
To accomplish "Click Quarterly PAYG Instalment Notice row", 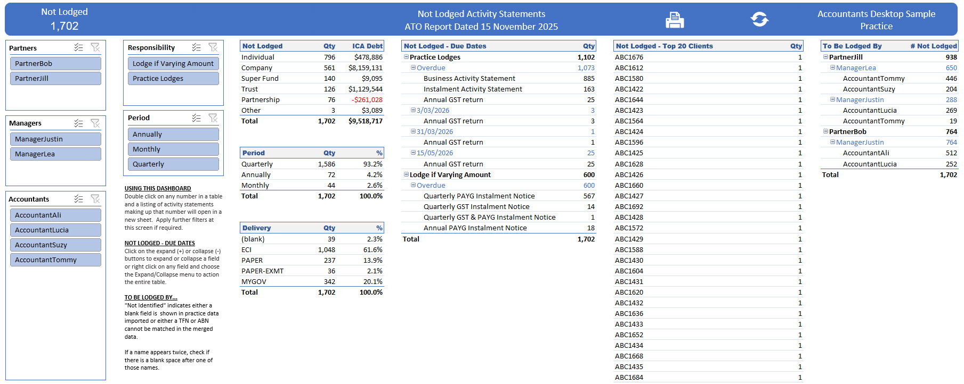I will click(x=498, y=196).
